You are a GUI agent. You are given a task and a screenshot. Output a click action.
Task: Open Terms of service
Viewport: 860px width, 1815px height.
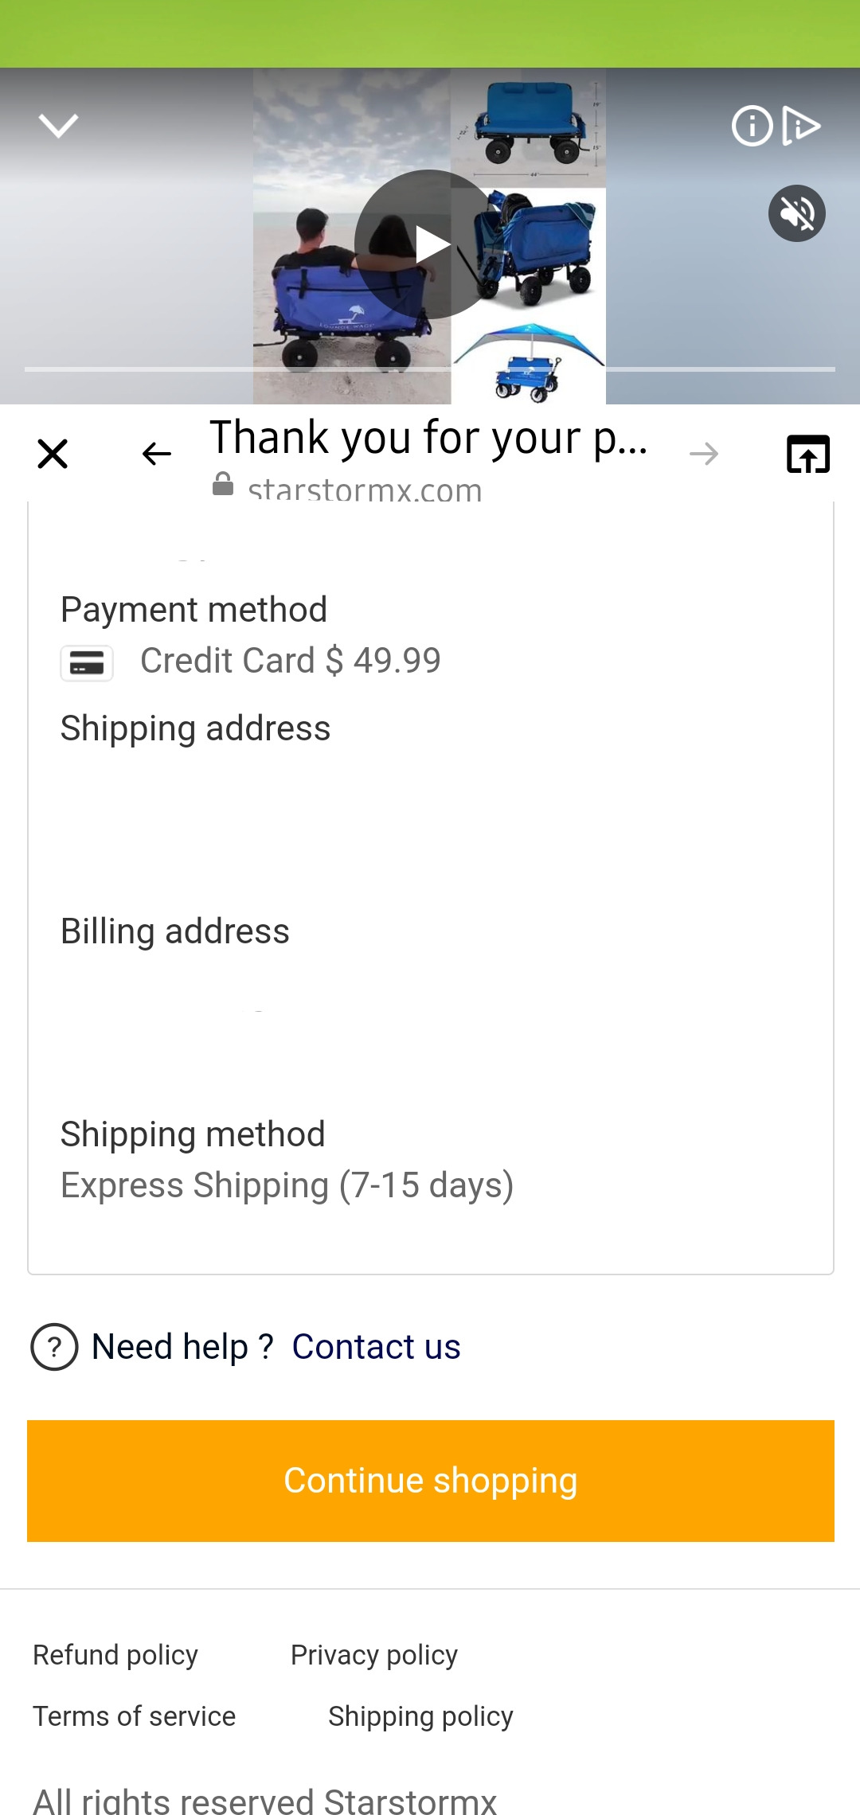[x=134, y=1716]
